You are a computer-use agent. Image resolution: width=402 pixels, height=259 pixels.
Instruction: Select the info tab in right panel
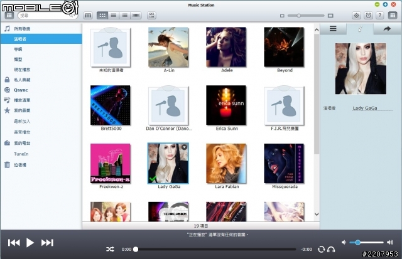pos(360,29)
